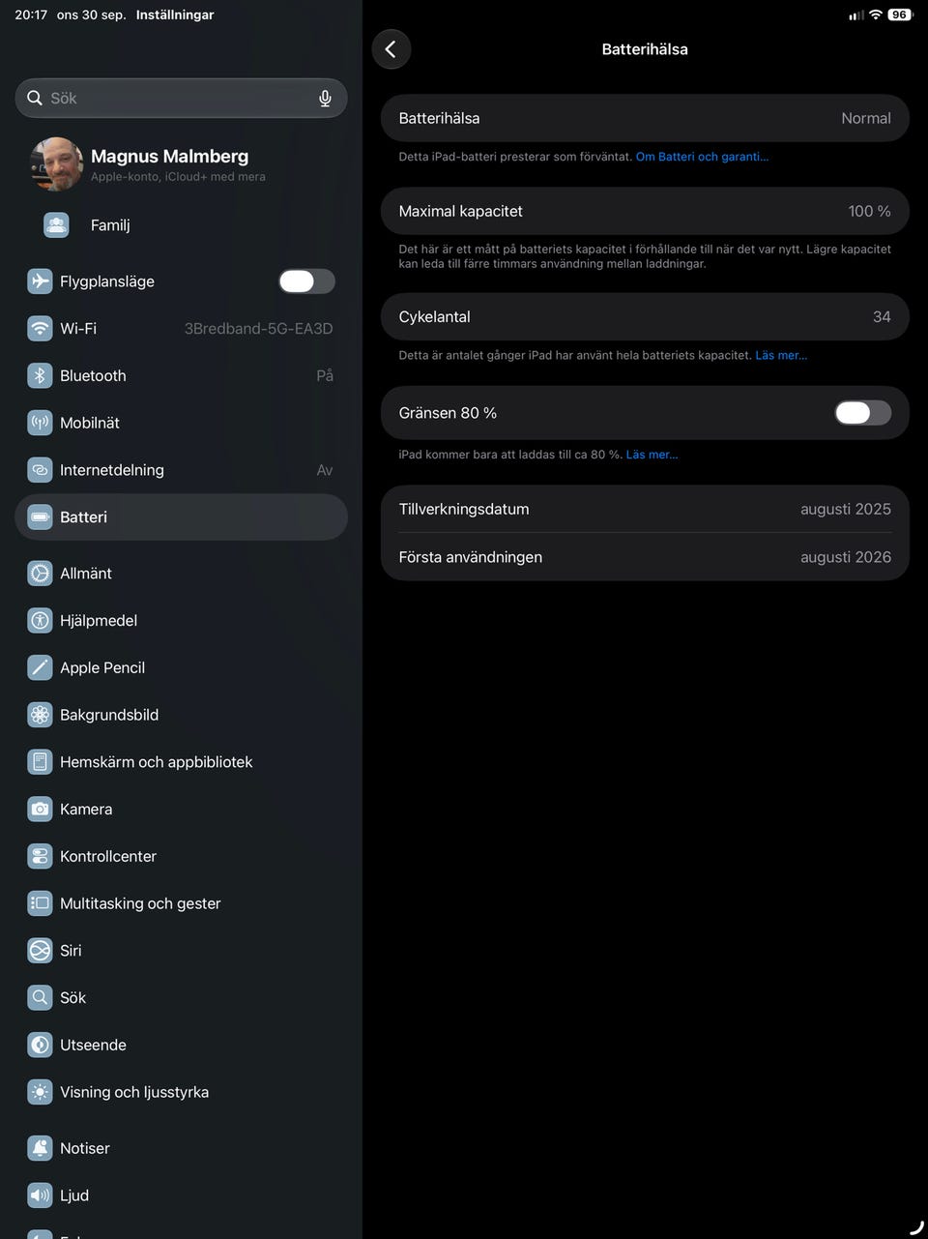This screenshot has height=1239, width=928.
Task: Tap the Hjälpmedel accessibility icon
Action: pyautogui.click(x=40, y=621)
